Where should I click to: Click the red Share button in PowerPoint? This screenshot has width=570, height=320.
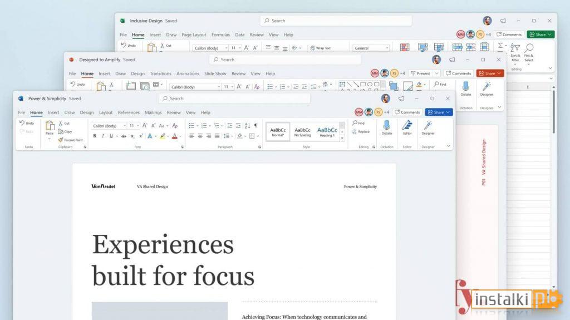click(490, 73)
